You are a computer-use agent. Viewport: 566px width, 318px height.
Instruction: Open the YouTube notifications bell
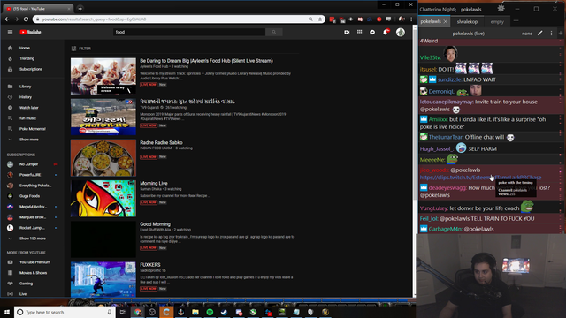click(x=386, y=32)
